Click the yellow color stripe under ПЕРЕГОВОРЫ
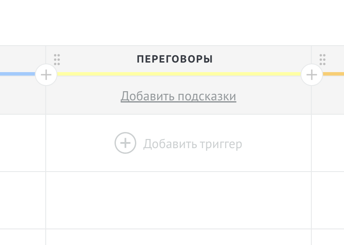Viewport: 344px width, 245px height. tap(179, 74)
